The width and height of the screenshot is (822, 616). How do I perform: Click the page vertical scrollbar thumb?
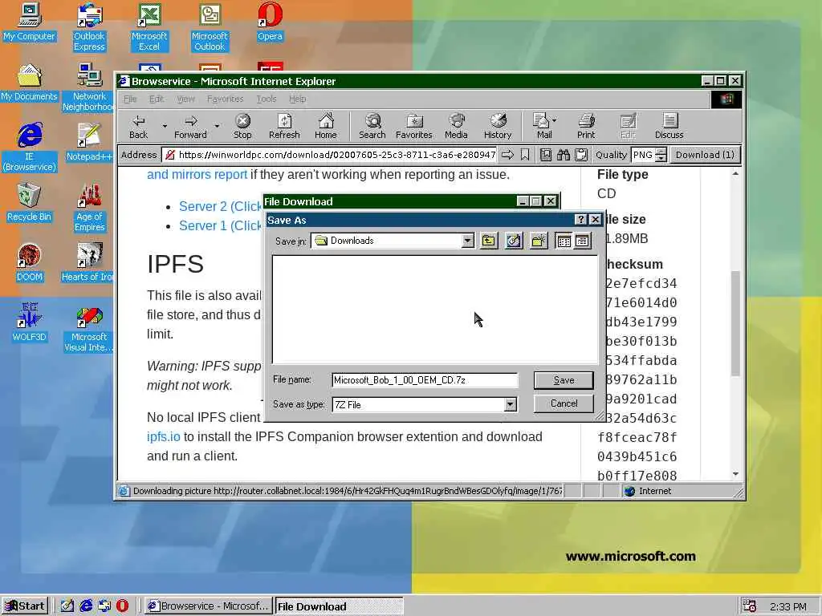click(x=735, y=323)
